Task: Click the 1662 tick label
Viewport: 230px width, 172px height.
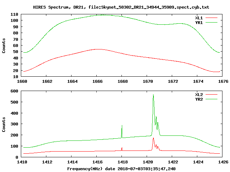Action: 47,81
